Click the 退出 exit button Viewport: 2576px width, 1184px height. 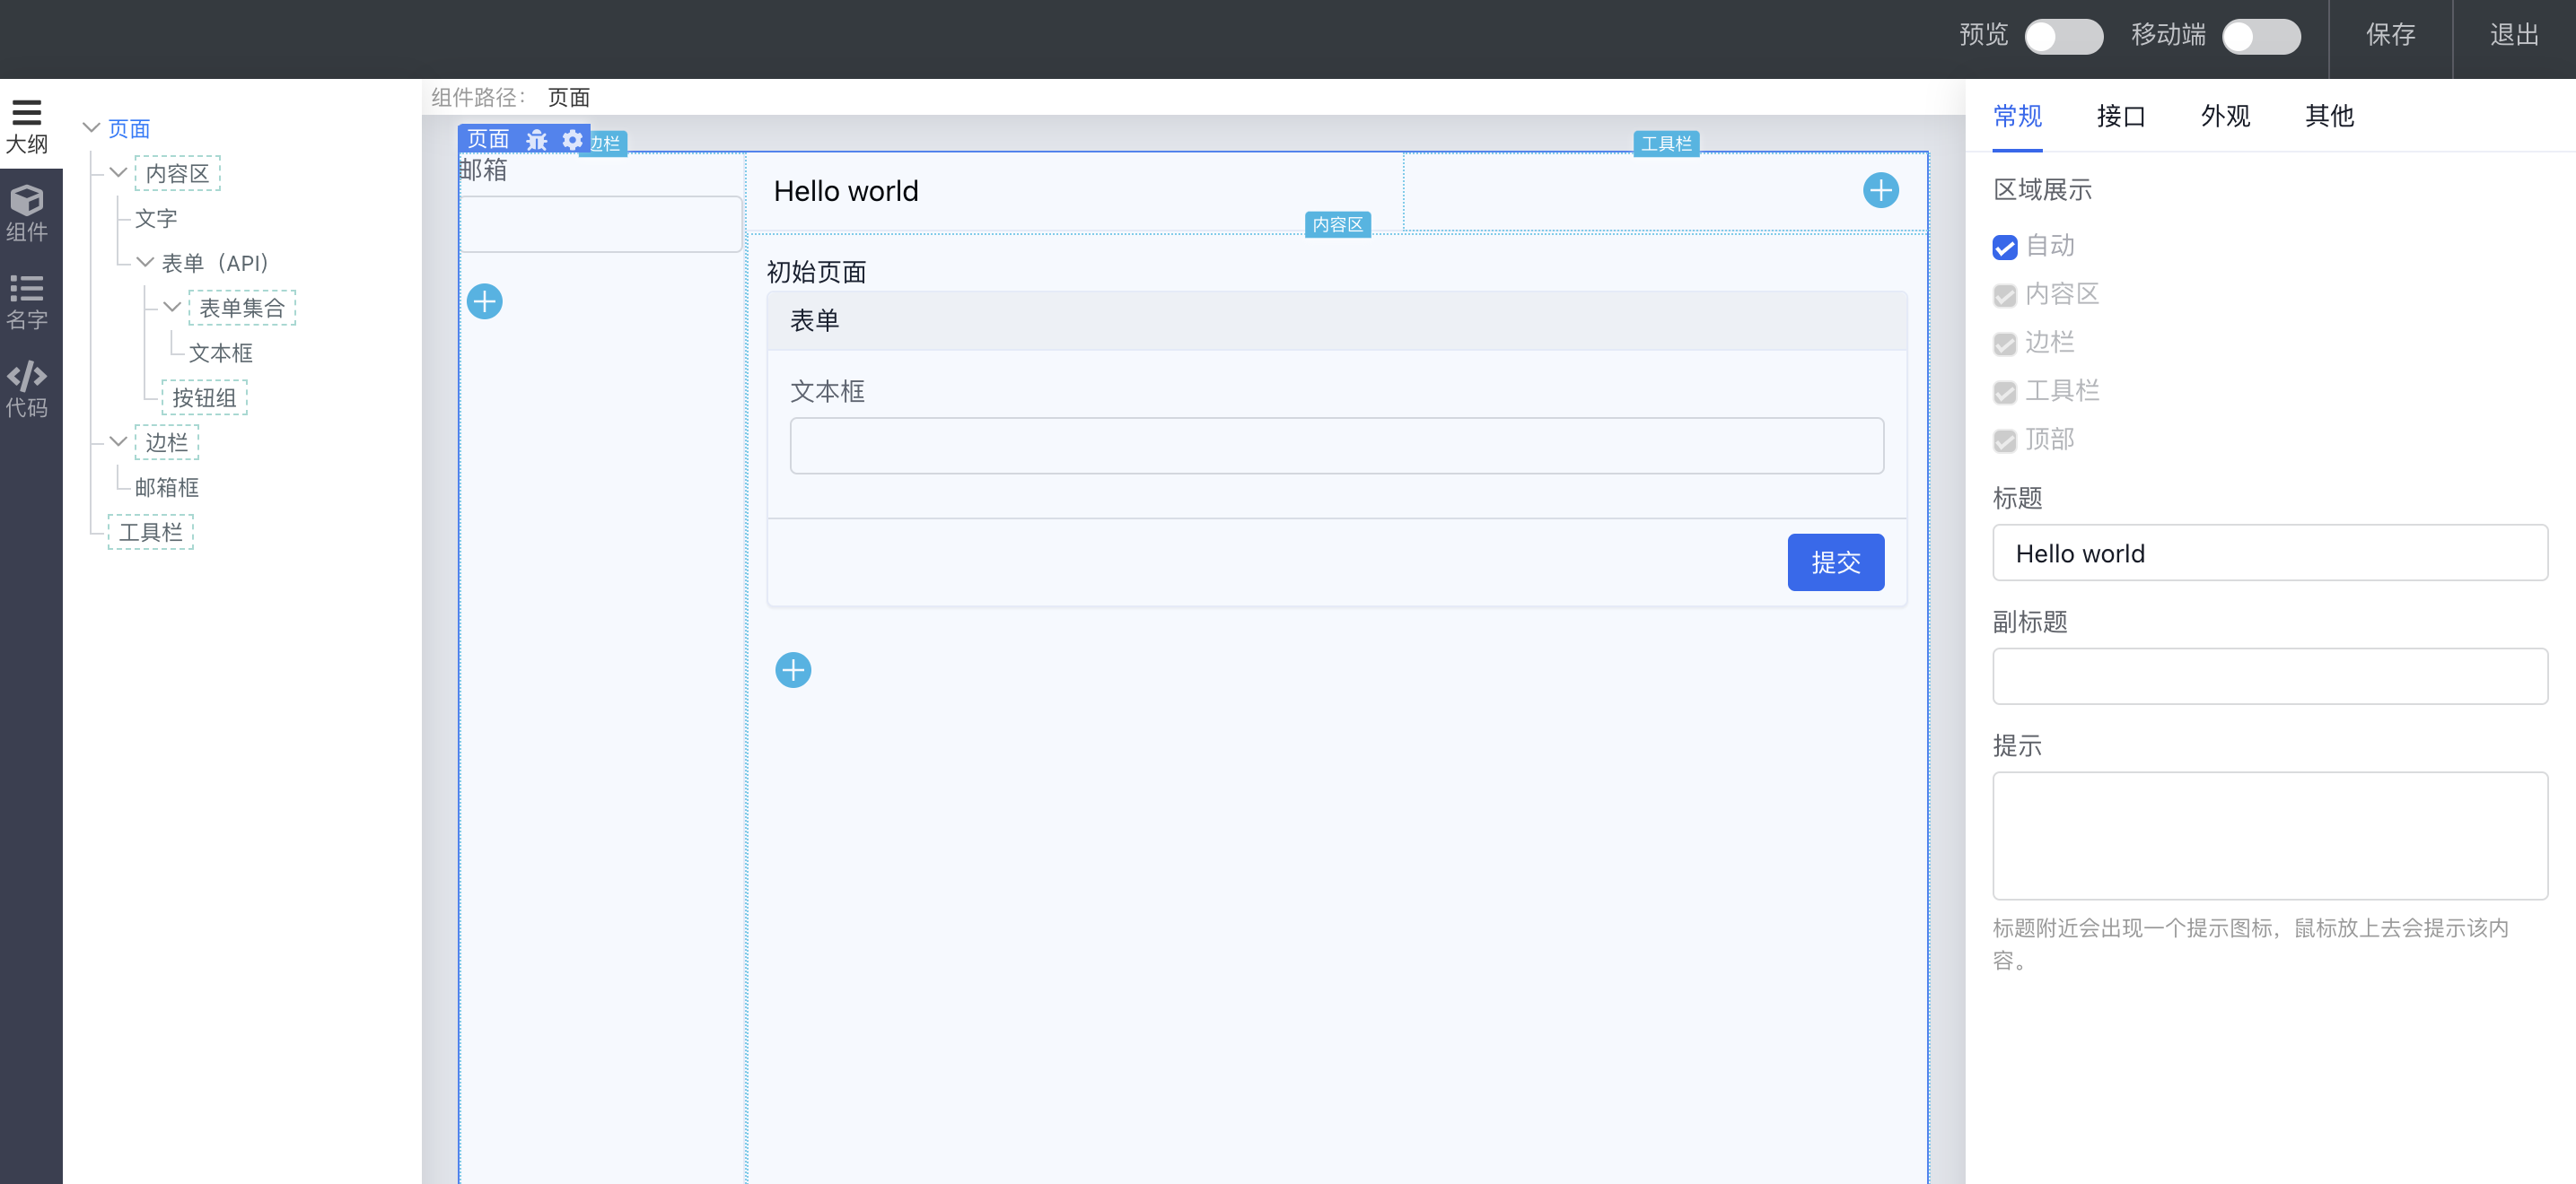click(x=2514, y=36)
